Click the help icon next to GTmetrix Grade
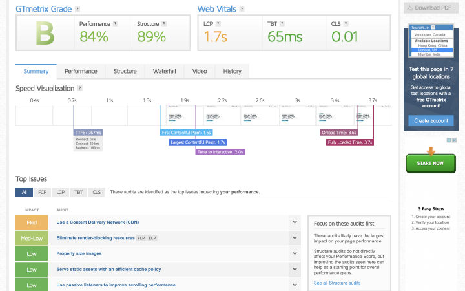The image size is (465, 291). (x=77, y=9)
